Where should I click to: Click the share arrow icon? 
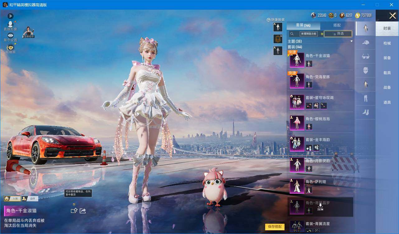(x=83, y=211)
